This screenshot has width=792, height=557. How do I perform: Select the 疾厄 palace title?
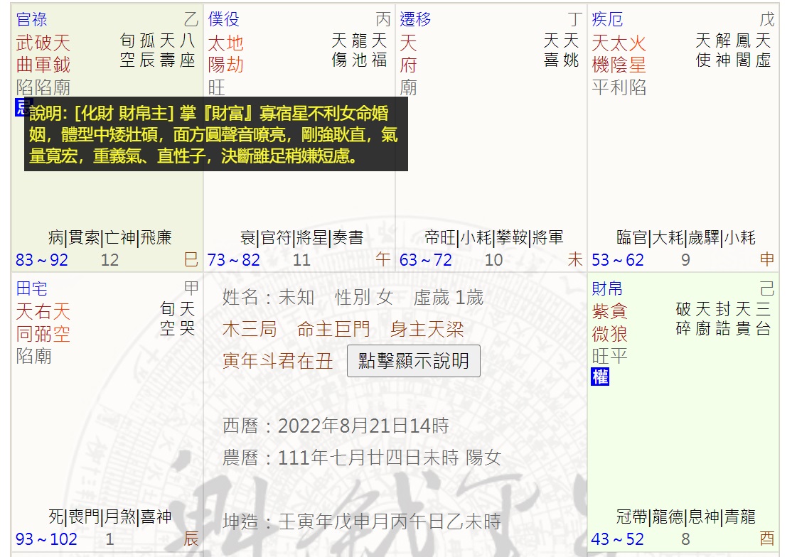pos(607,20)
